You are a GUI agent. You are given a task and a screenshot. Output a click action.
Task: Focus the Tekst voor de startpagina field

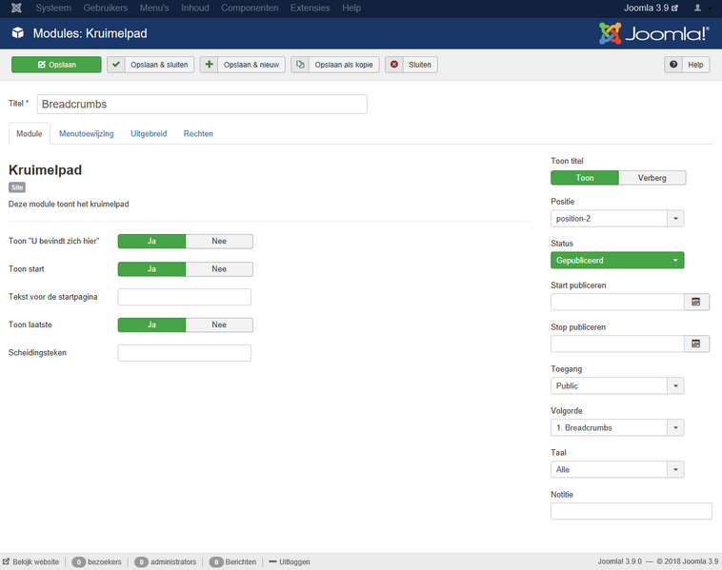click(184, 297)
